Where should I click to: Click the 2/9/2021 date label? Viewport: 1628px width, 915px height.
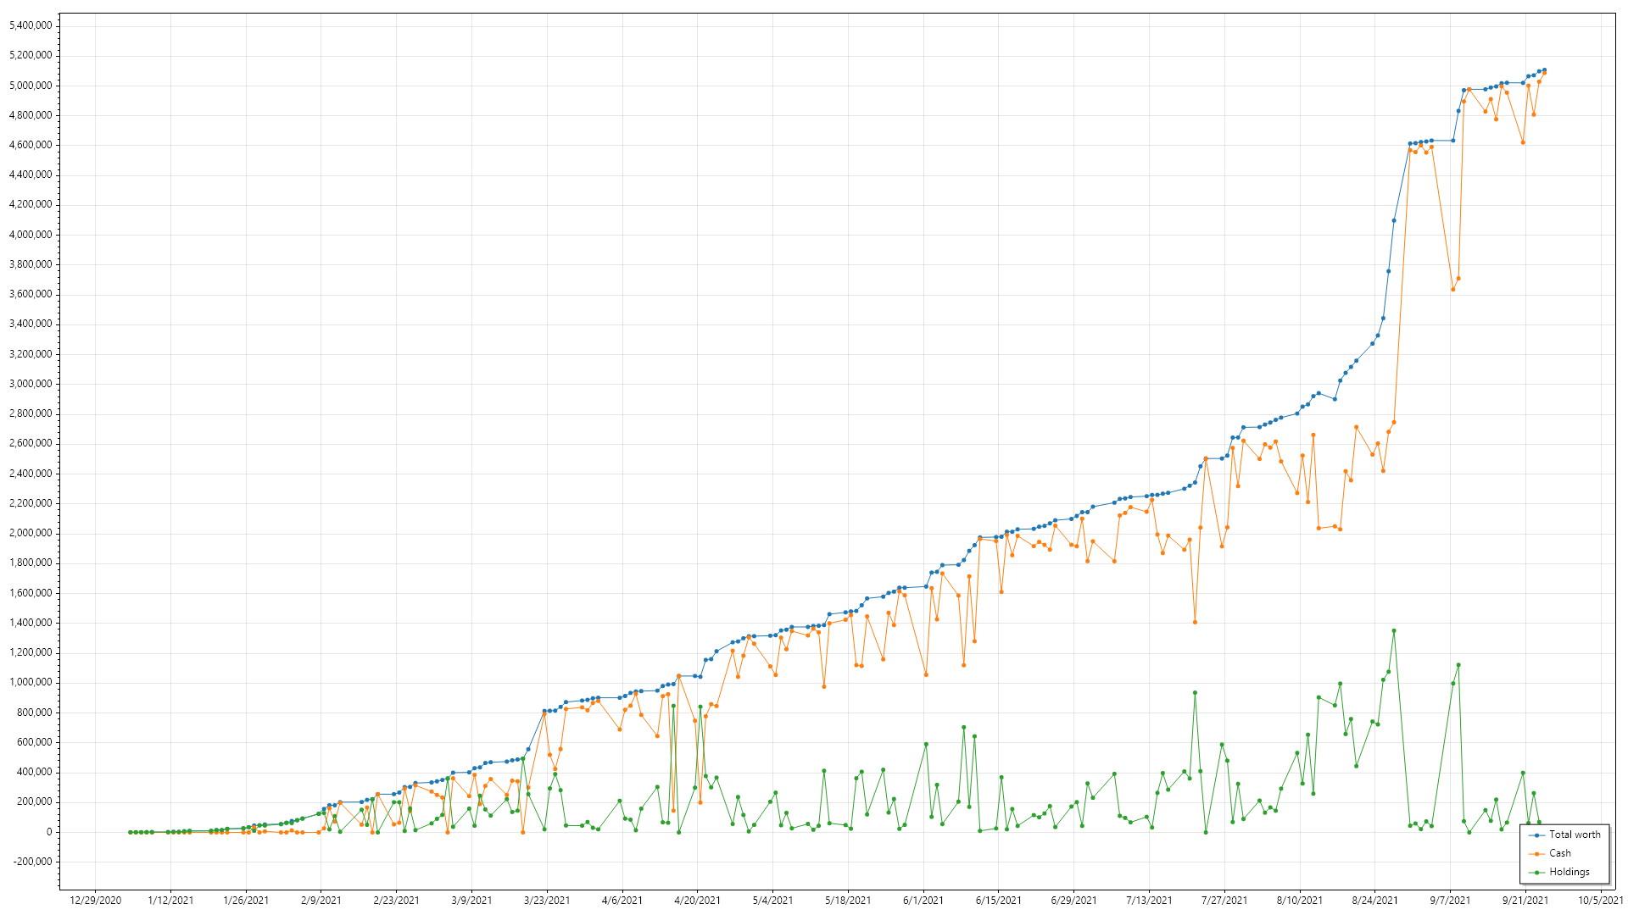(x=321, y=901)
